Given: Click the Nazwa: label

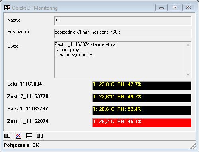Looking at the screenshot, I should pos(14,20).
